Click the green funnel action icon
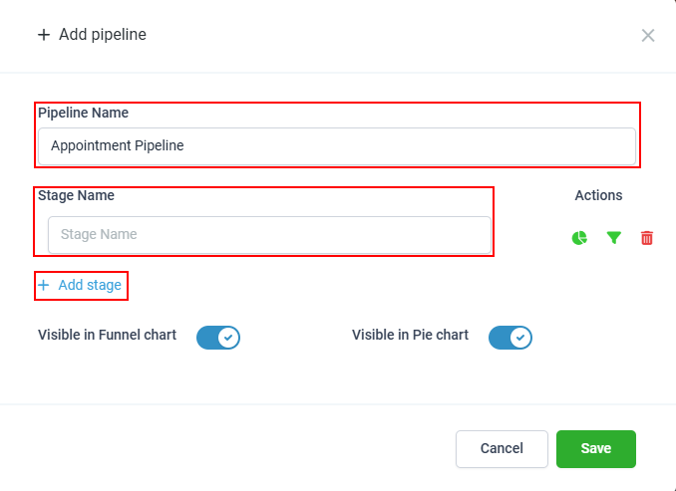The height and width of the screenshot is (491, 676). (614, 238)
